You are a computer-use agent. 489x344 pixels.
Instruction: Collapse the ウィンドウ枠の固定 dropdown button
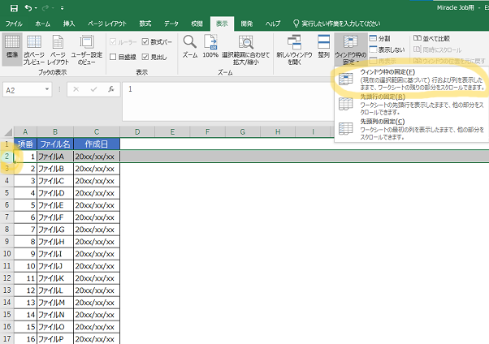[351, 49]
